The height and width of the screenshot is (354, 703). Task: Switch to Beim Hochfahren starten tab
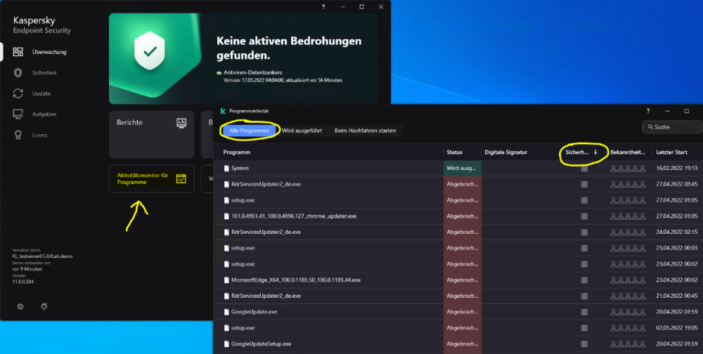point(365,131)
